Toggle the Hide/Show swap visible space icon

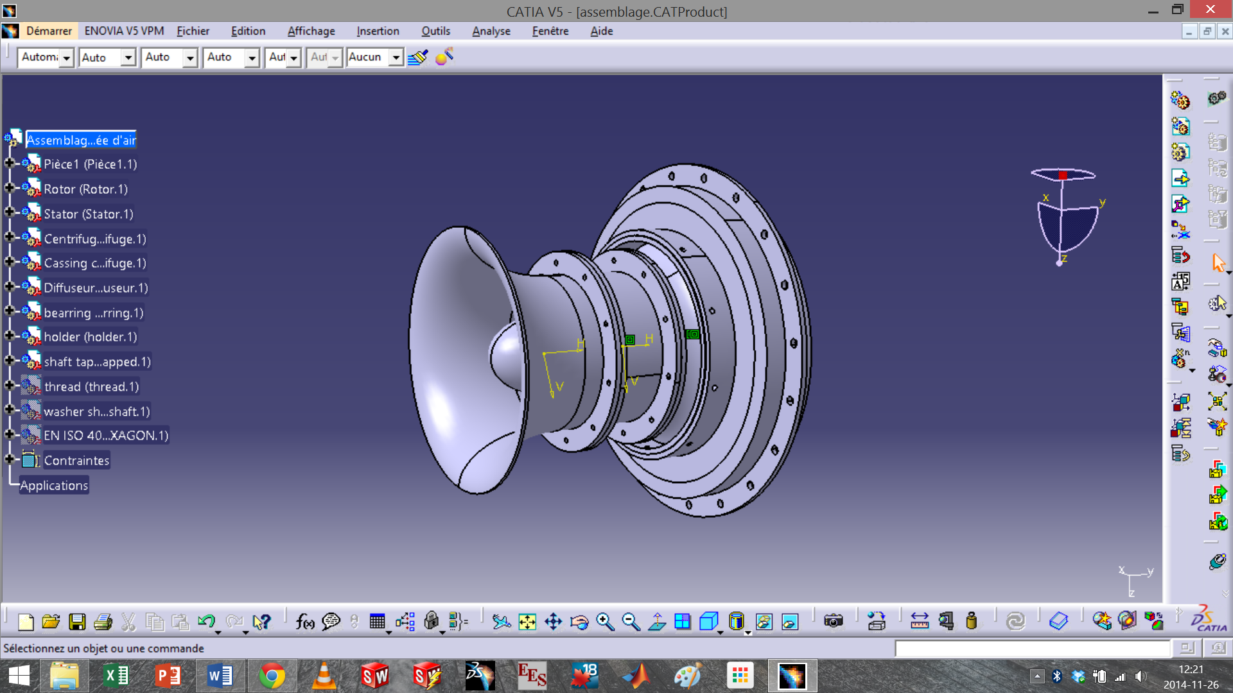pos(789,621)
